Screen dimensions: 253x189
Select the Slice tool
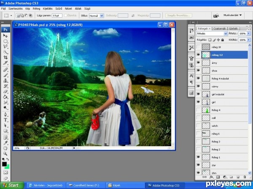pos(5,63)
